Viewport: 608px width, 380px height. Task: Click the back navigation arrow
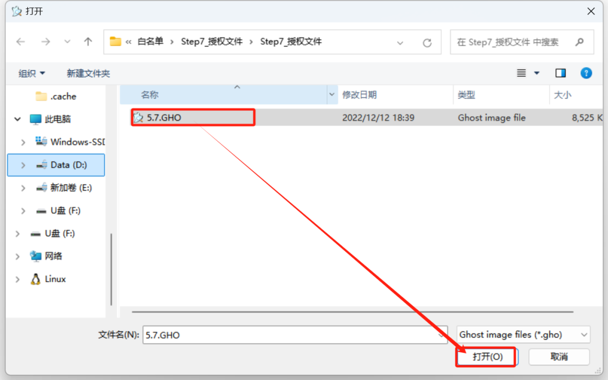pos(21,42)
